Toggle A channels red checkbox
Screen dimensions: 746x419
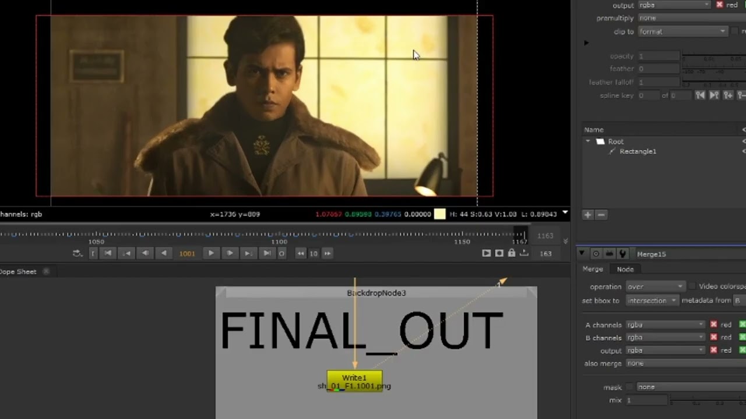(x=713, y=325)
